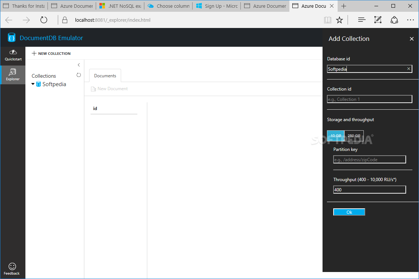Open the browser Share icon
The image size is (419, 279).
394,20
